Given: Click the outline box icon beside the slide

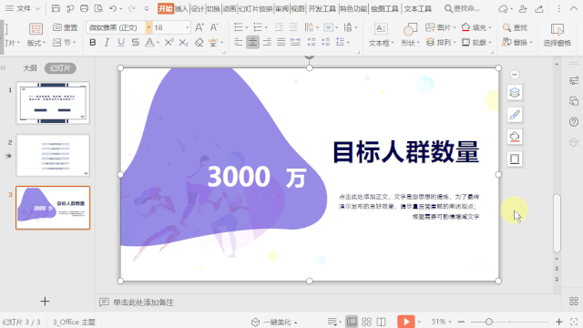Looking at the screenshot, I should coord(515,159).
